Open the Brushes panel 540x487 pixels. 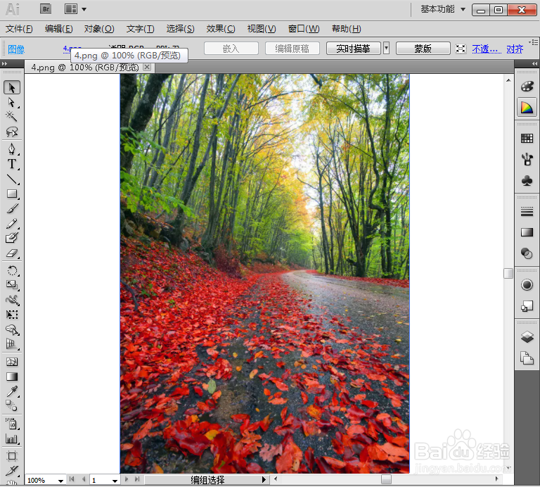(527, 160)
